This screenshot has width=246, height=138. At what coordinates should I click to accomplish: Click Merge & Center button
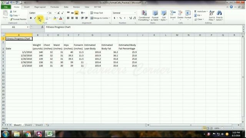[100, 18]
